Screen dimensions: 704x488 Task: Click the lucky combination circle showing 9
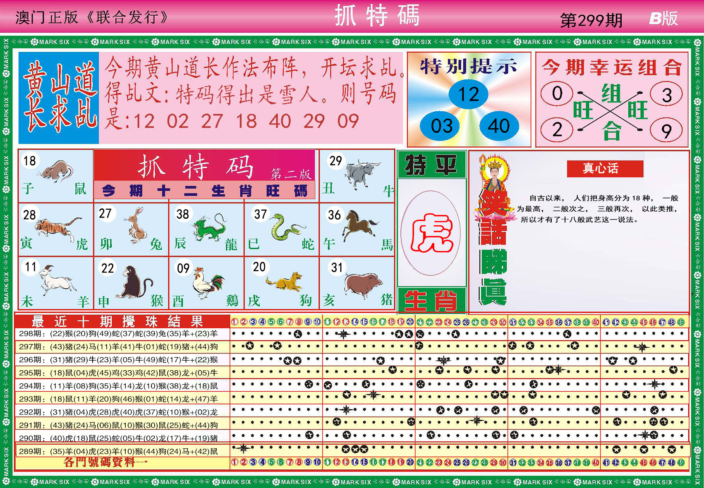click(666, 131)
